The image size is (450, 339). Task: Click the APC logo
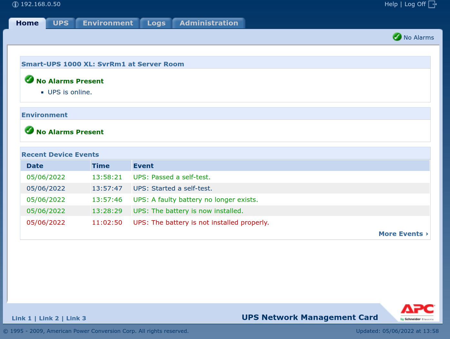pyautogui.click(x=417, y=312)
